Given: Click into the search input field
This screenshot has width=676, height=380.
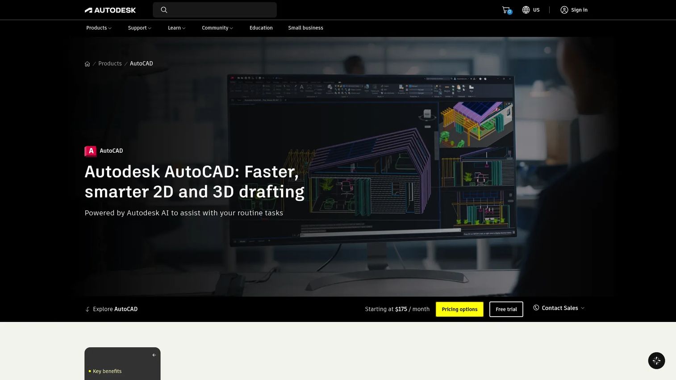Looking at the screenshot, I should 215,10.
